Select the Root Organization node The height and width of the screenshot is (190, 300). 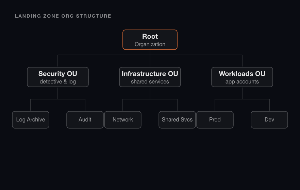coord(150,40)
